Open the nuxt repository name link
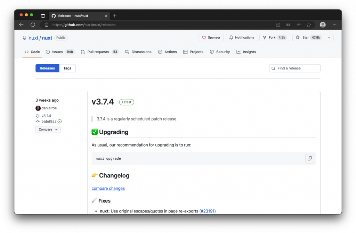356x233 pixels. 47,38
